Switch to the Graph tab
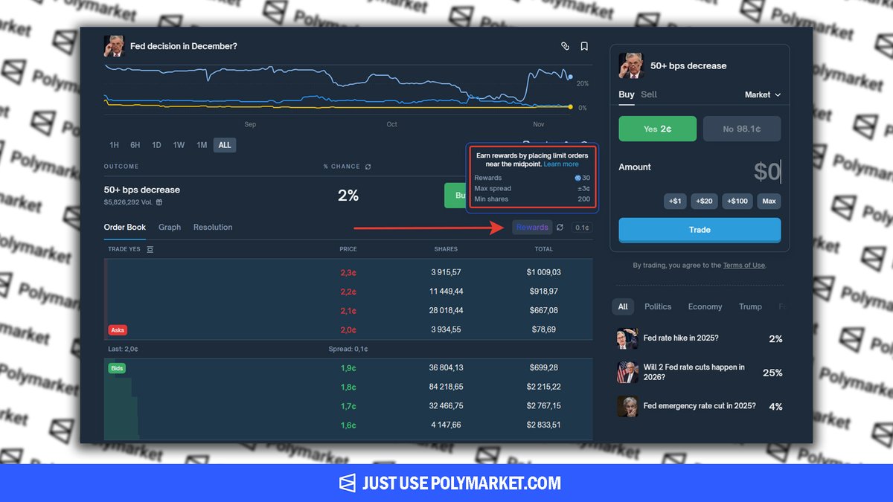 pyautogui.click(x=170, y=228)
